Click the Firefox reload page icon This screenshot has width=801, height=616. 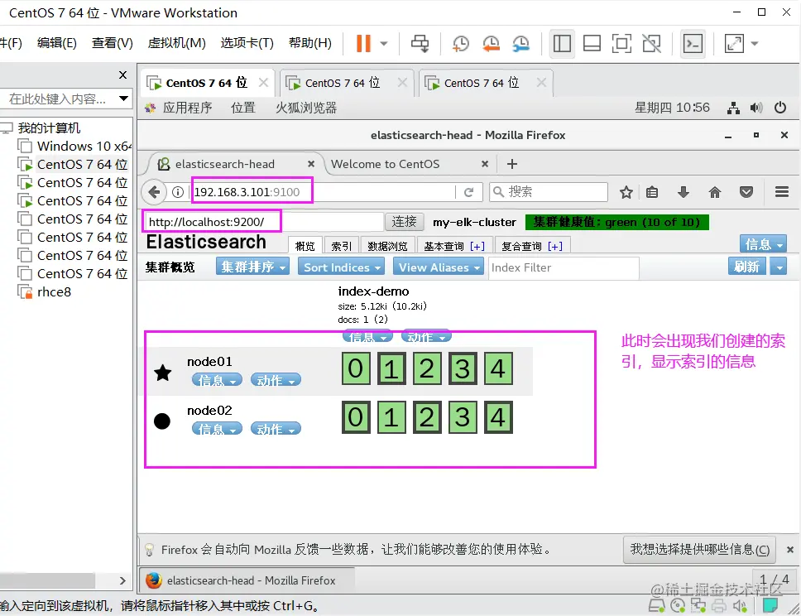468,192
